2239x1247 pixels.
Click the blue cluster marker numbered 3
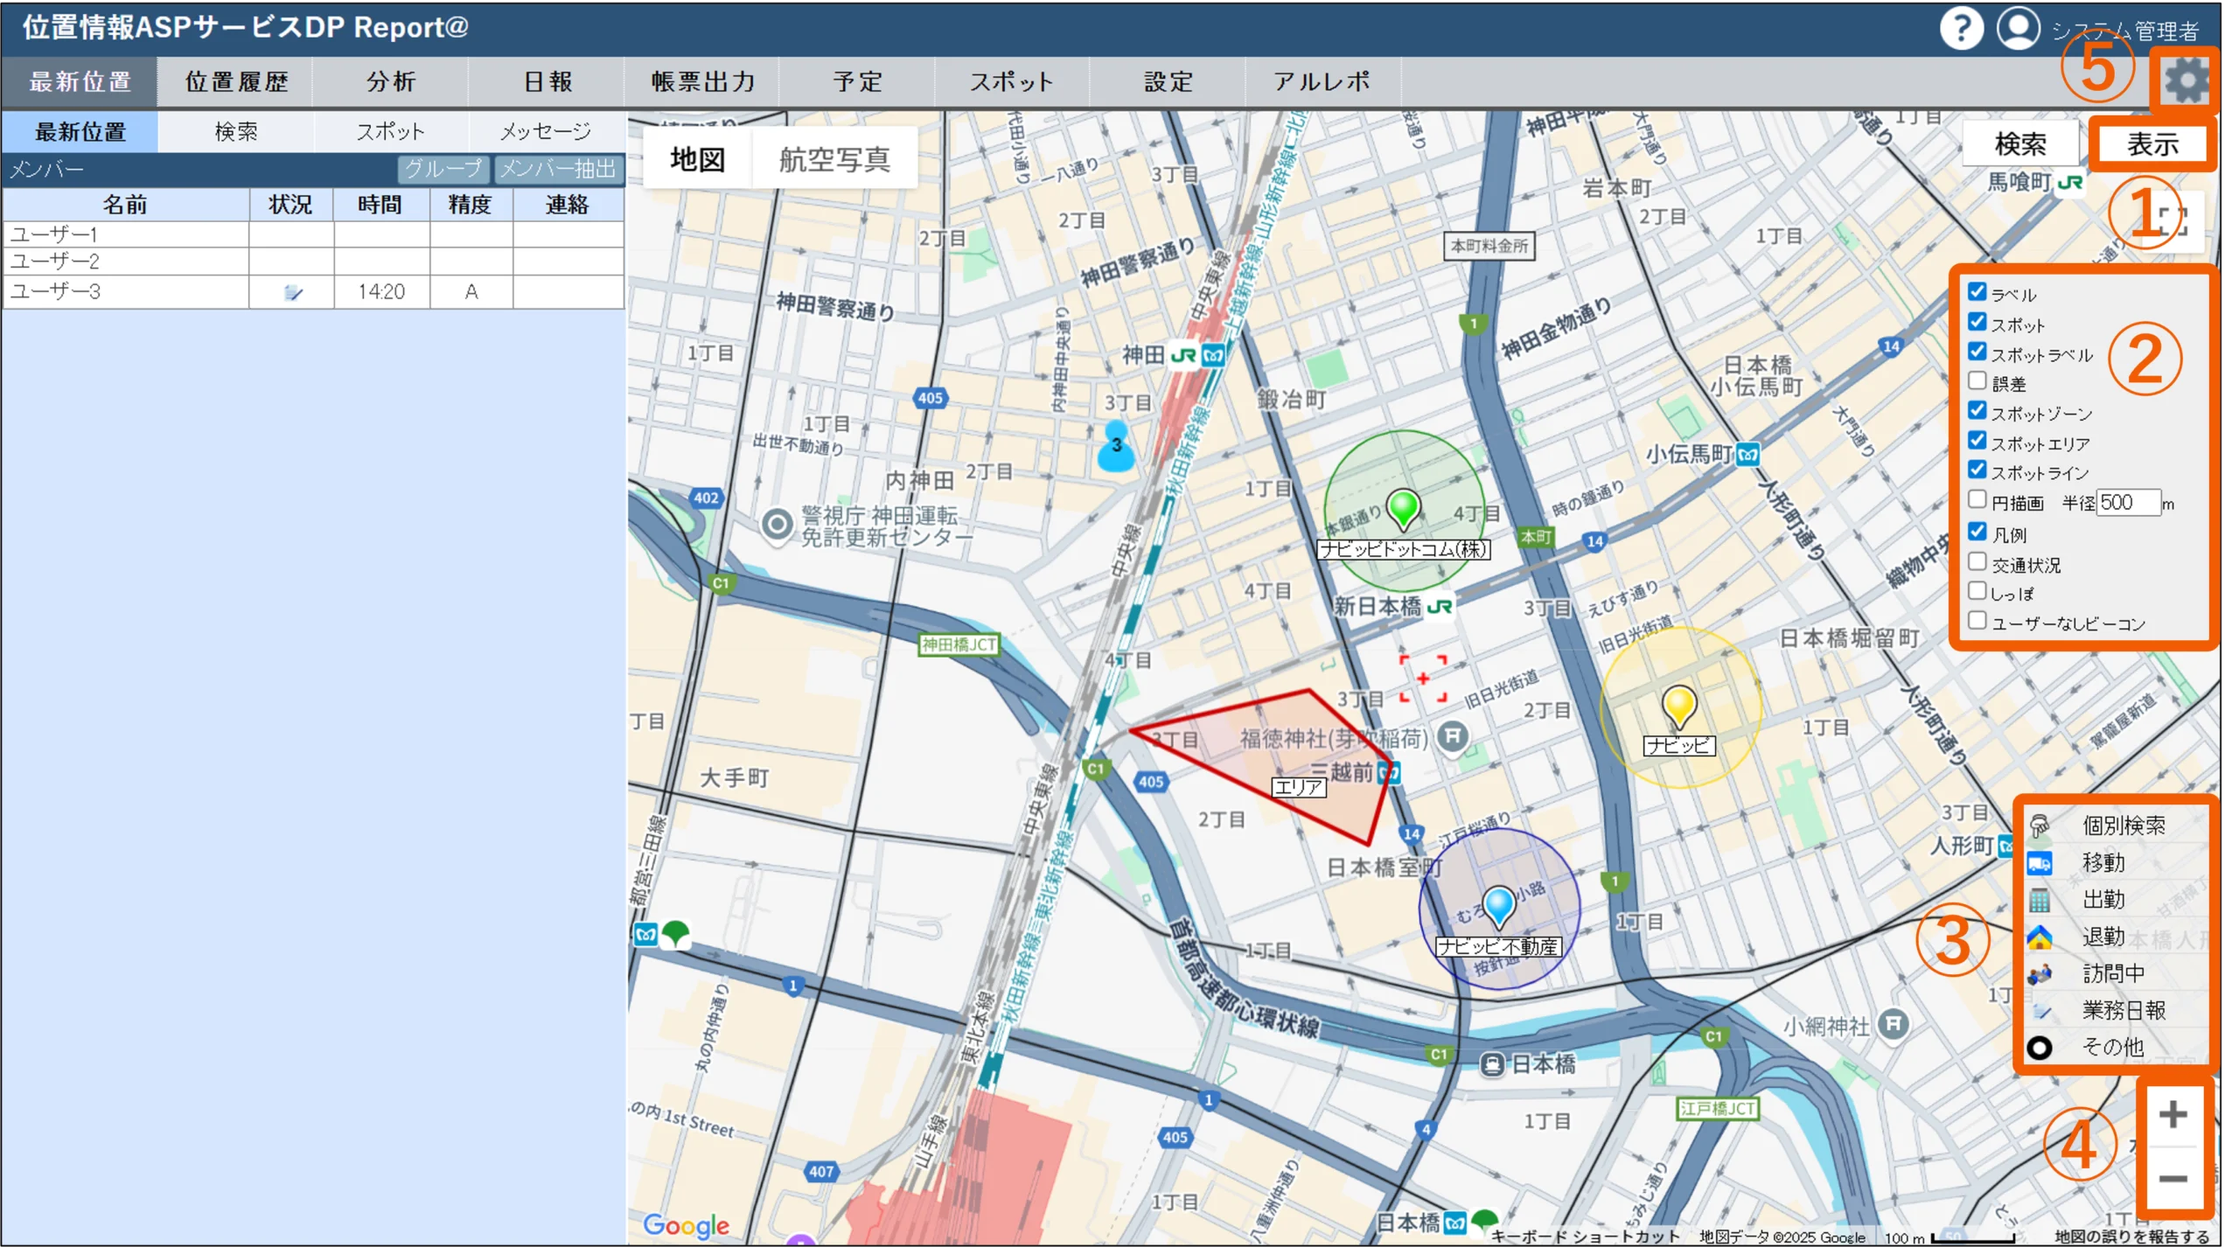[1116, 448]
